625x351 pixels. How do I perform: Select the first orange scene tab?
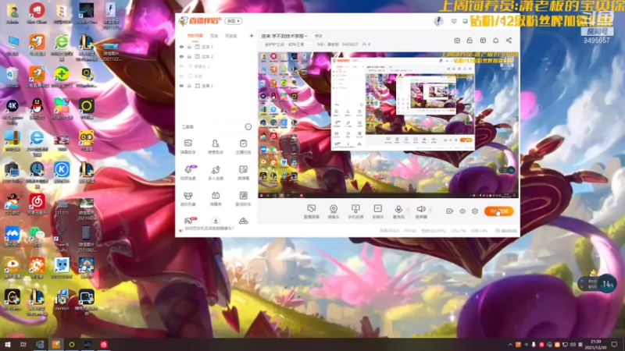[x=195, y=36]
